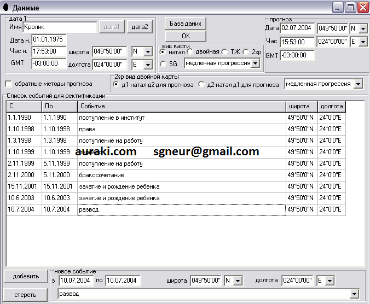Pick д2-натал д1-для прогноза option
The image size is (370, 304).
[x=202, y=84]
